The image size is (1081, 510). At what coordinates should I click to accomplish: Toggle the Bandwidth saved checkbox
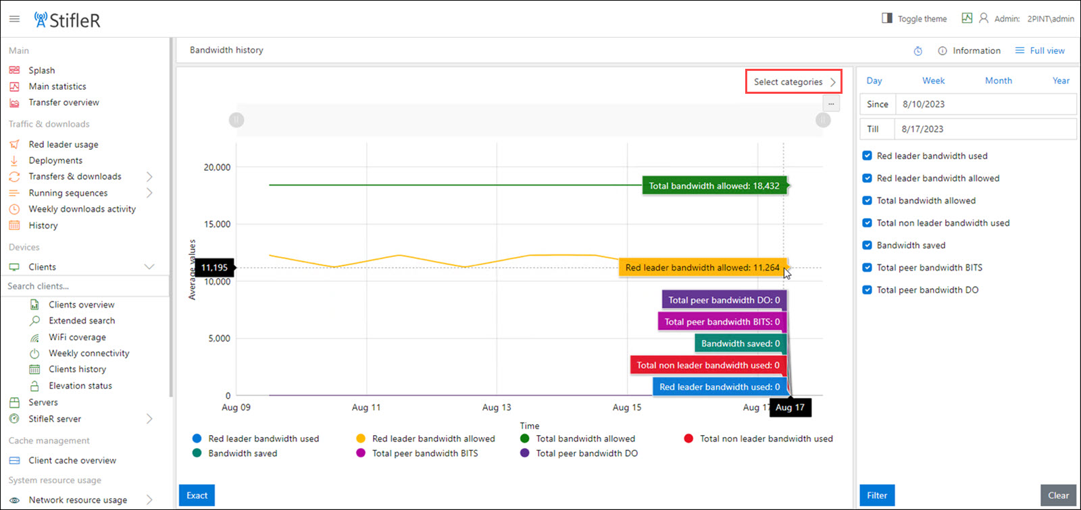pos(867,245)
